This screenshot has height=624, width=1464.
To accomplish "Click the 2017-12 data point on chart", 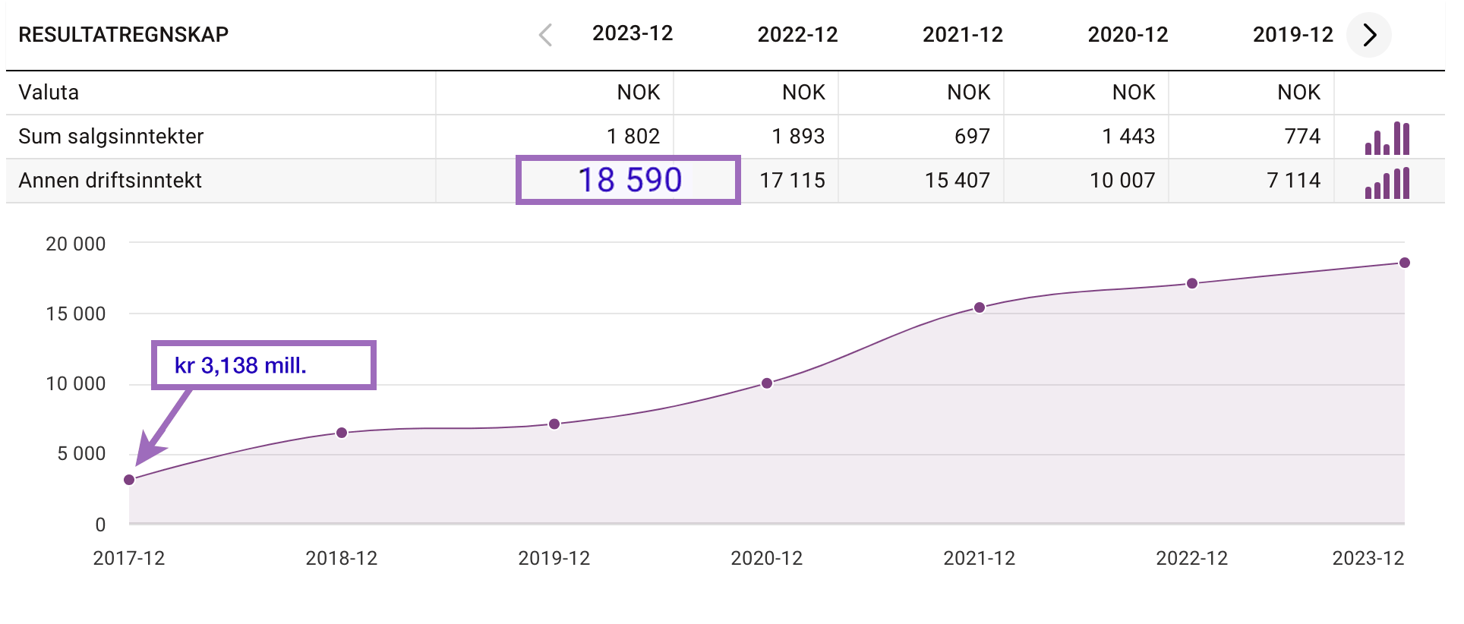I will [129, 480].
